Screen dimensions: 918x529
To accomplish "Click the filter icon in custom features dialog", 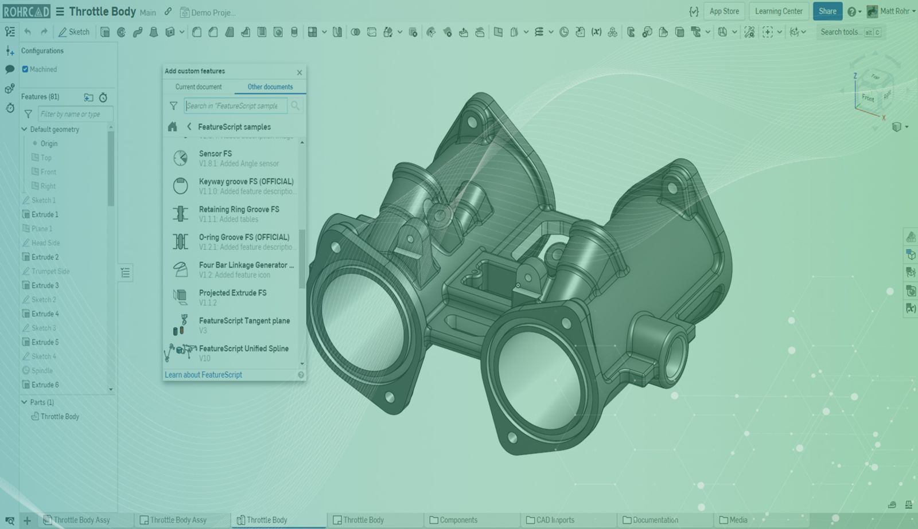I will pos(173,106).
